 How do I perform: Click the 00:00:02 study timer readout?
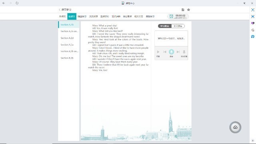click(180, 16)
